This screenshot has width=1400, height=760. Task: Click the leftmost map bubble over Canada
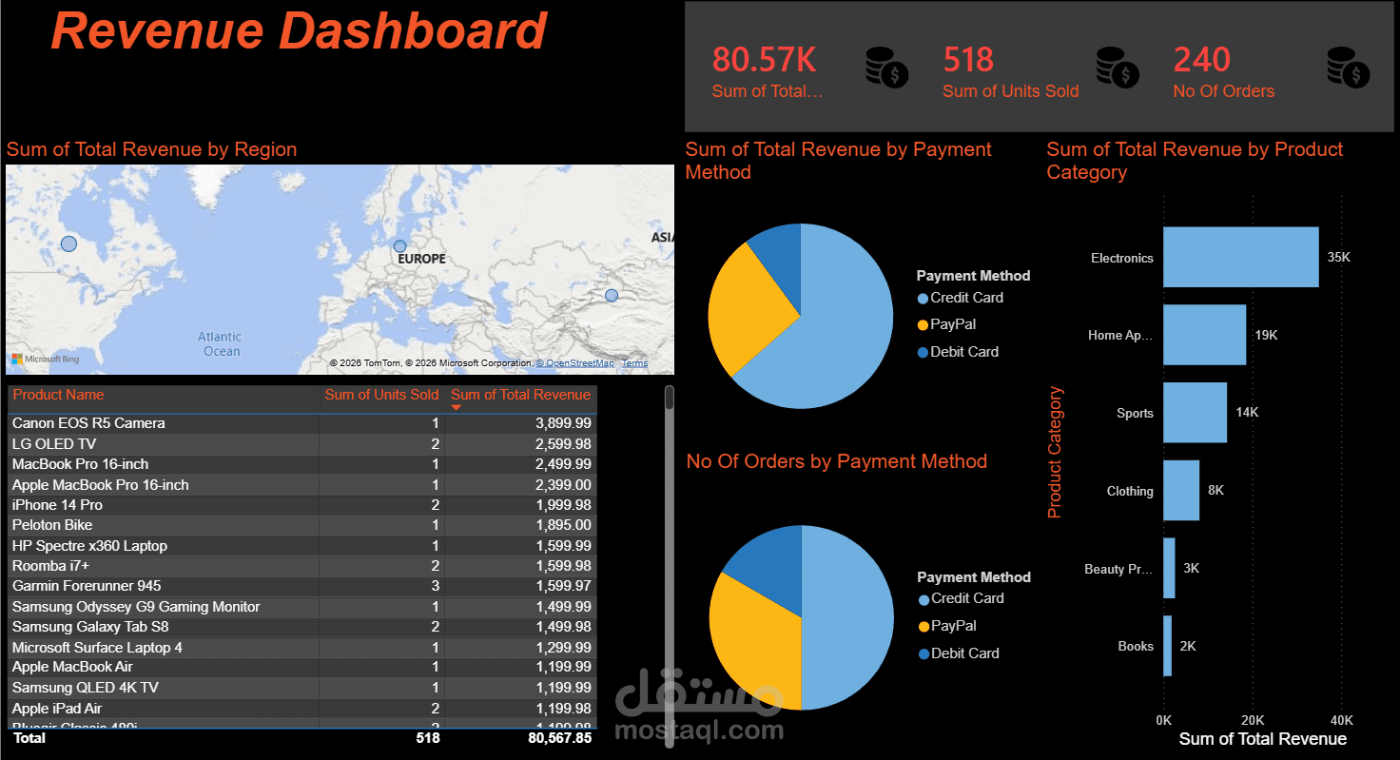pos(68,243)
